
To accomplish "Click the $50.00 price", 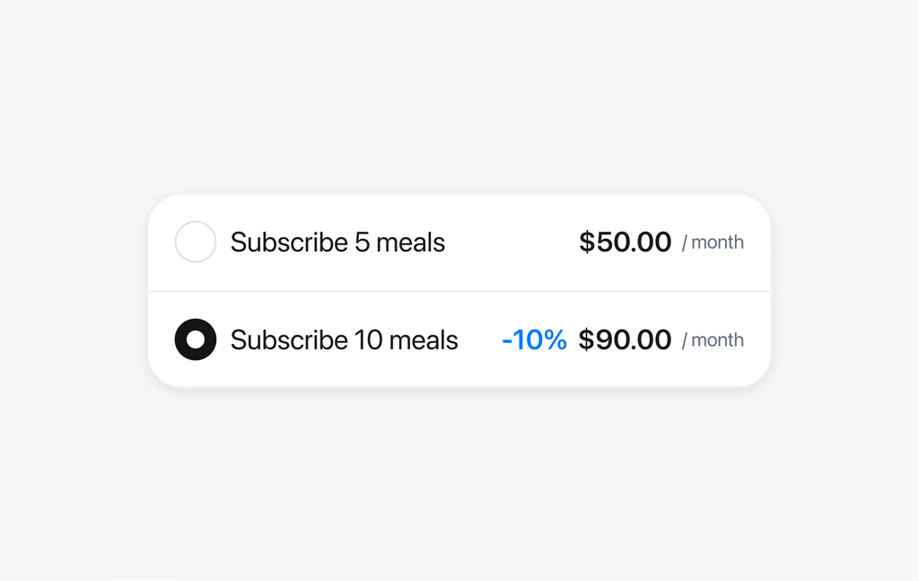I will pyautogui.click(x=625, y=242).
